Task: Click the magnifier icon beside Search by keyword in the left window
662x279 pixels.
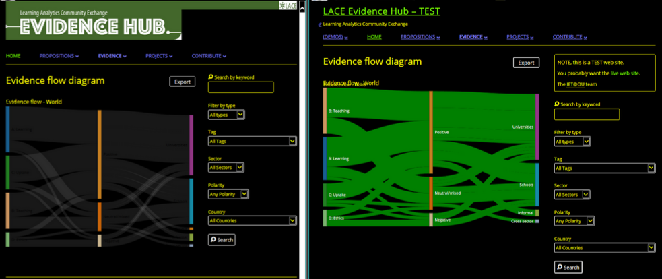Action: 211,77
